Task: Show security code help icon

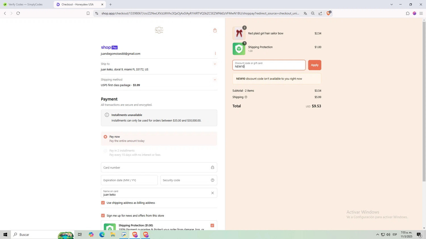Action: tap(212, 180)
